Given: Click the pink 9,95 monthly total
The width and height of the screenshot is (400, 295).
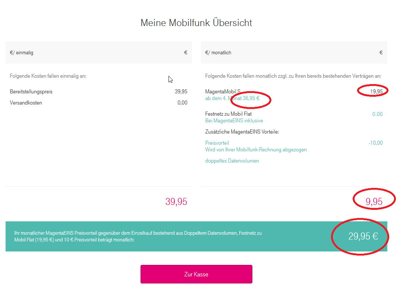Looking at the screenshot, I should point(374,202).
